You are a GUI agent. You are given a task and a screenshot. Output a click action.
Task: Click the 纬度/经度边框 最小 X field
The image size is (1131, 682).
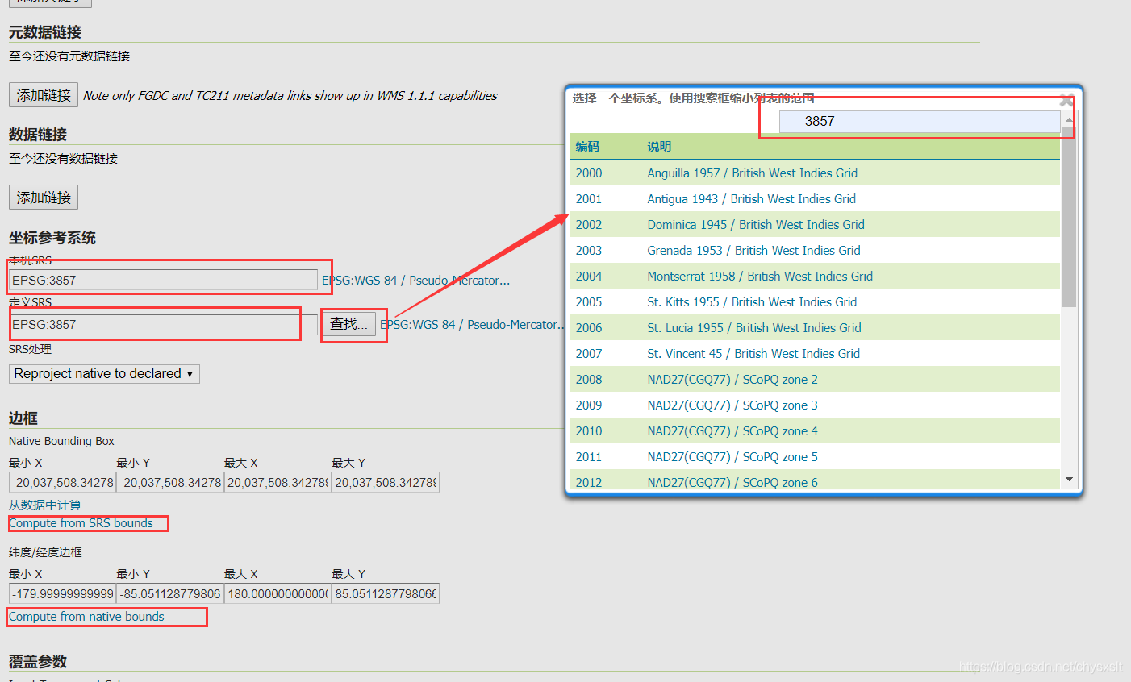[x=62, y=593]
